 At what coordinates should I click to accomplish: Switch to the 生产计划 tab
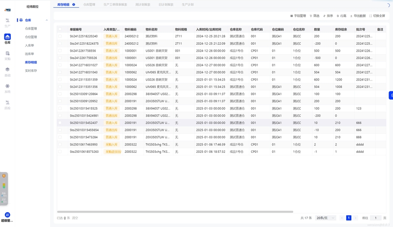point(188,4)
